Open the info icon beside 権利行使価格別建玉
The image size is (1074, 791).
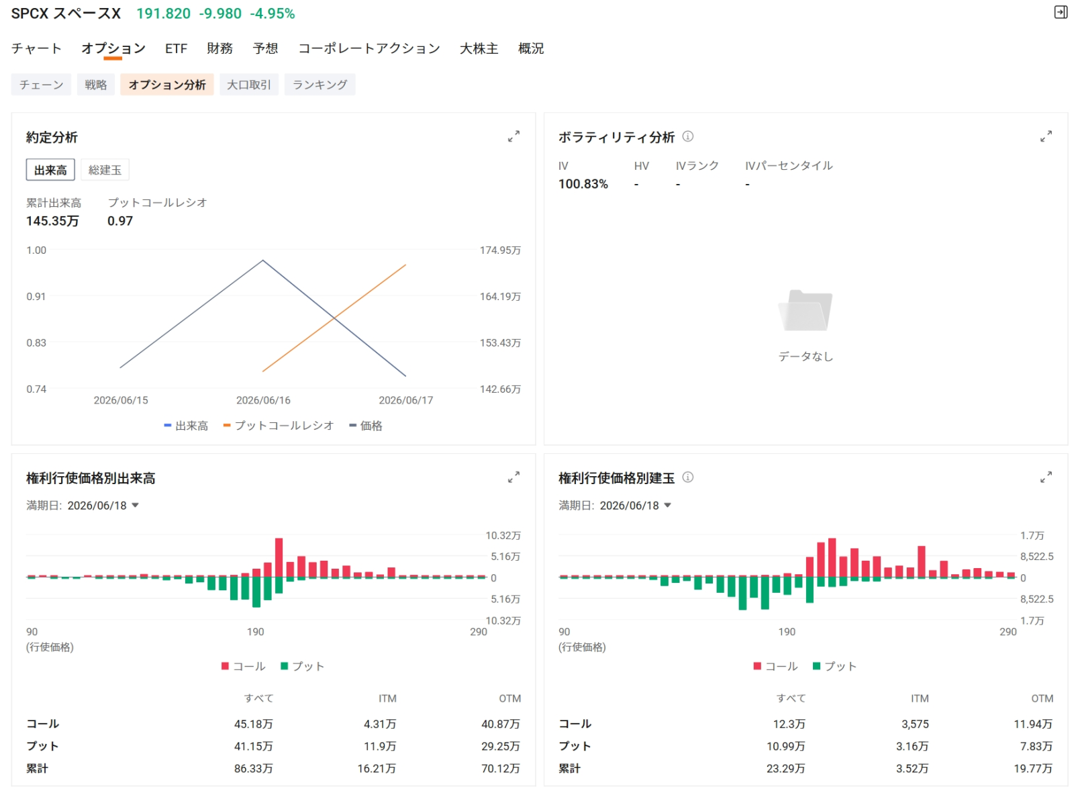pyautogui.click(x=688, y=477)
